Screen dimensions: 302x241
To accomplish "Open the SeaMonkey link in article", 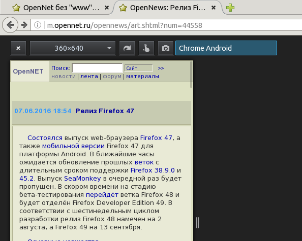I will pyautogui.click(x=82, y=179).
